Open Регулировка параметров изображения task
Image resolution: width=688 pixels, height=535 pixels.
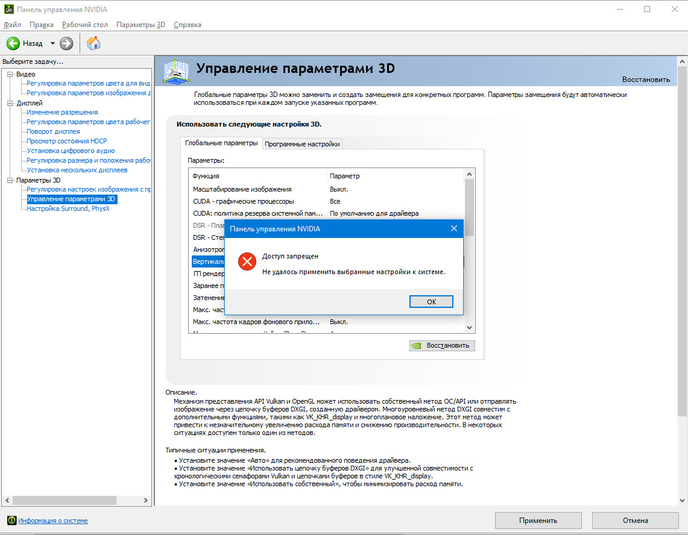[x=88, y=93]
